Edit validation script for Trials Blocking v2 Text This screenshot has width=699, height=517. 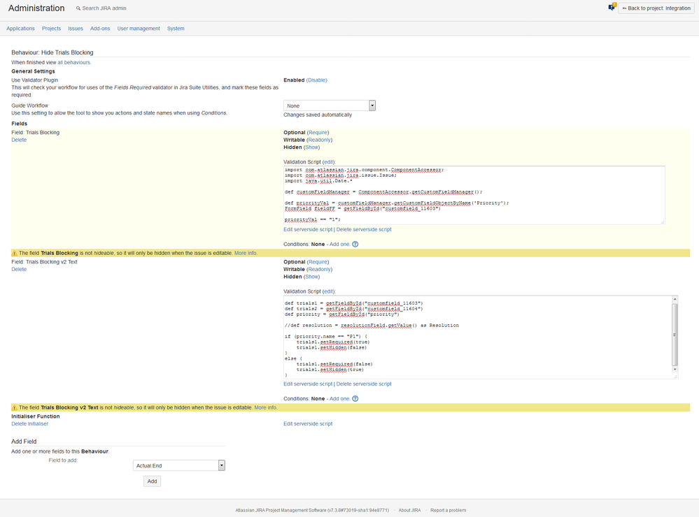[x=328, y=291]
